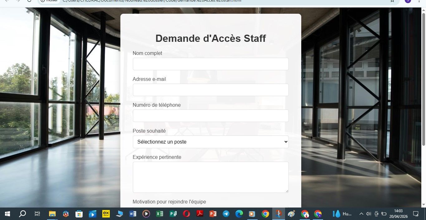
Task: Launch Microsoft Publisher from the taskbar
Action: (173, 214)
